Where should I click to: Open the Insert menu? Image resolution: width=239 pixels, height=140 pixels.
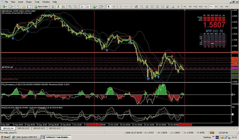21,2
